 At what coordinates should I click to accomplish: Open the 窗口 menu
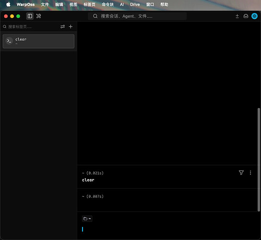pyautogui.click(x=150, y=4)
